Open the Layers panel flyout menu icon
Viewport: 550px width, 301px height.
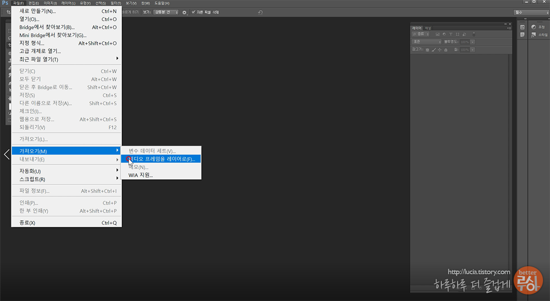tap(509, 28)
